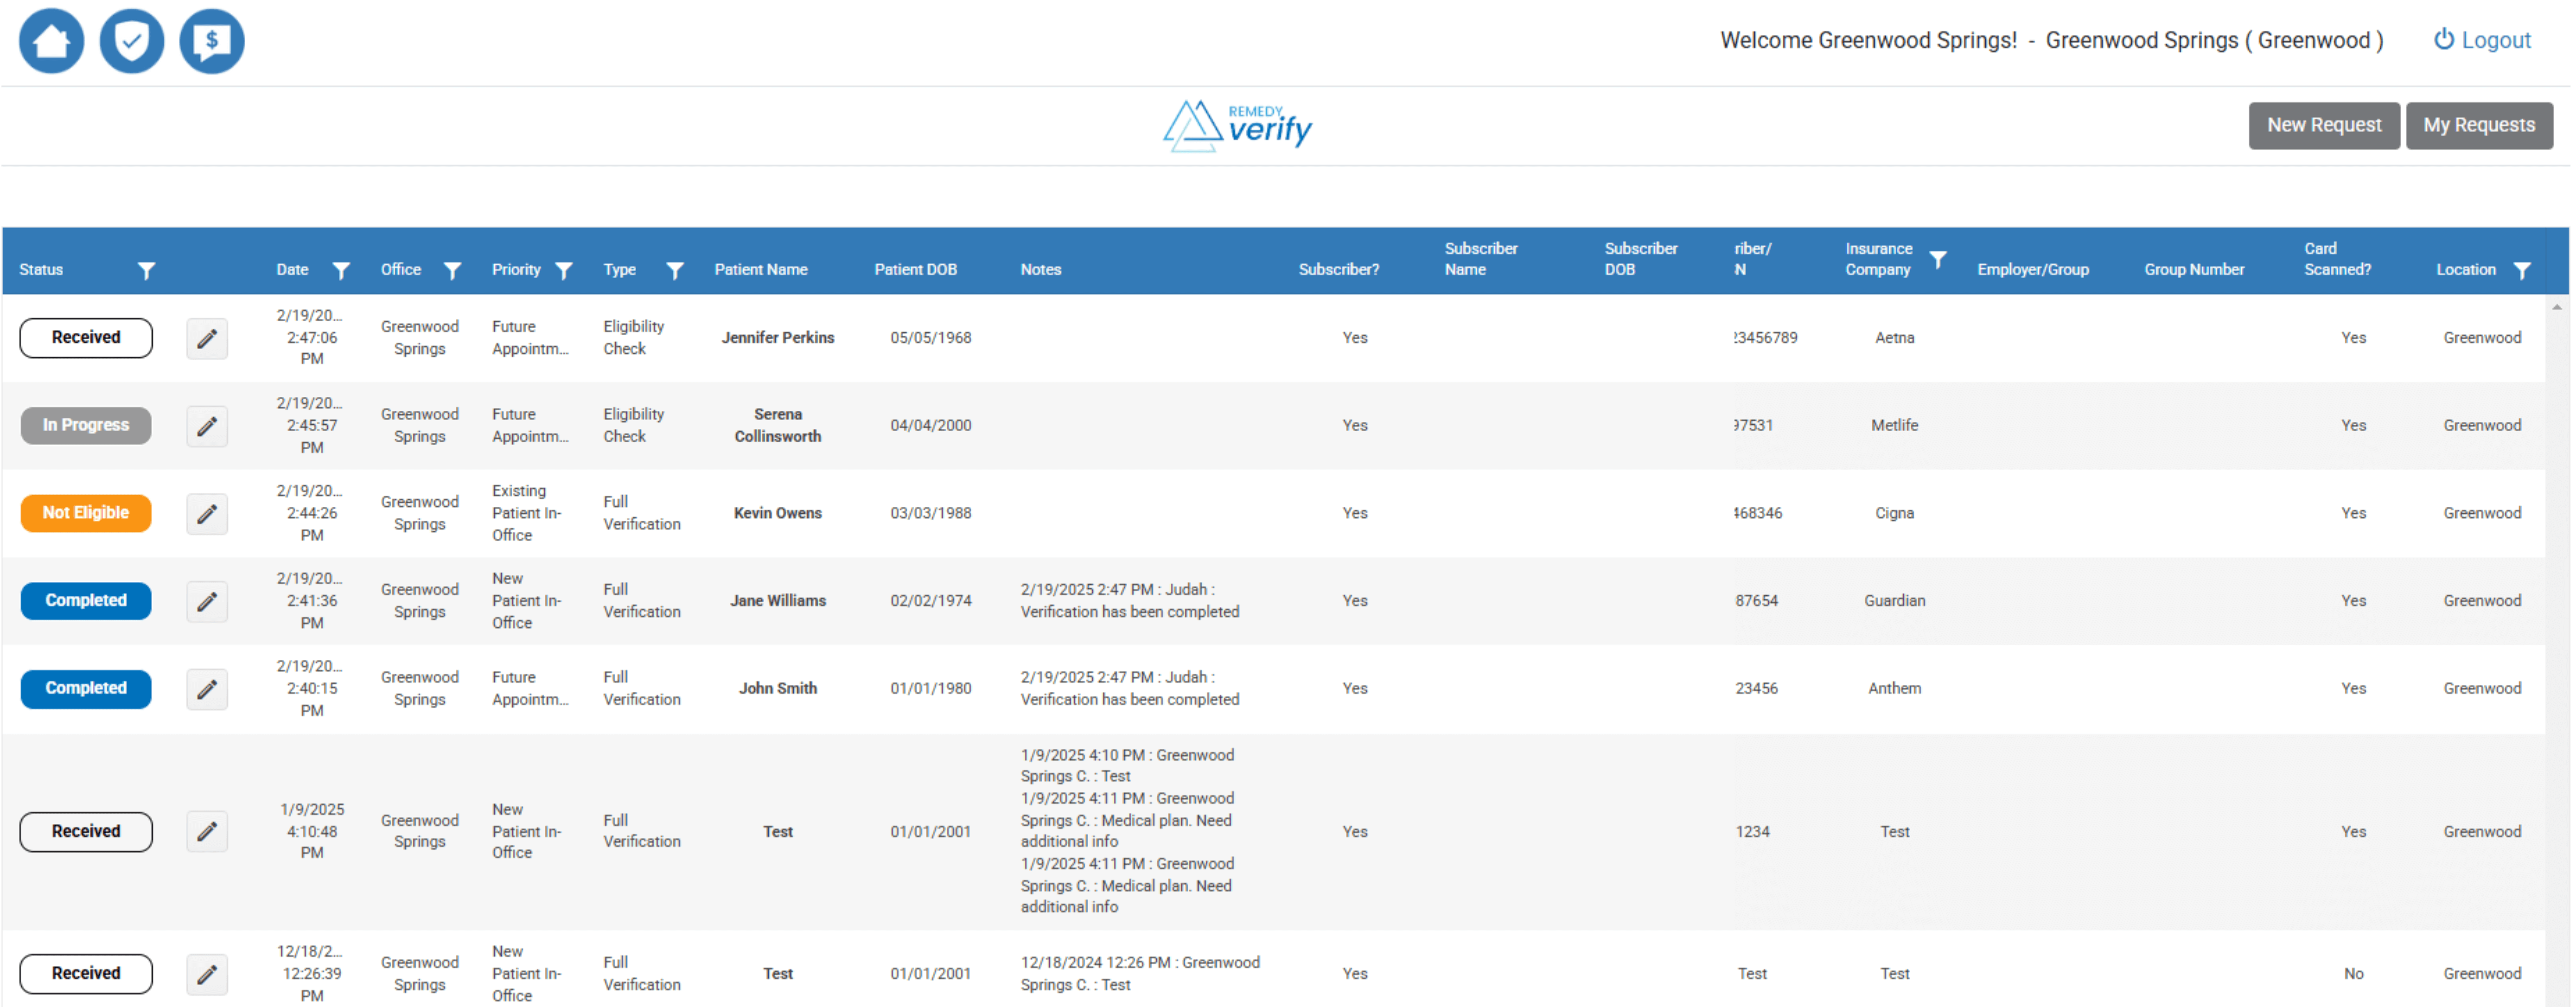The height and width of the screenshot is (1007, 2576).
Task: Open the shield checkmark verification icon
Action: pyautogui.click(x=131, y=41)
